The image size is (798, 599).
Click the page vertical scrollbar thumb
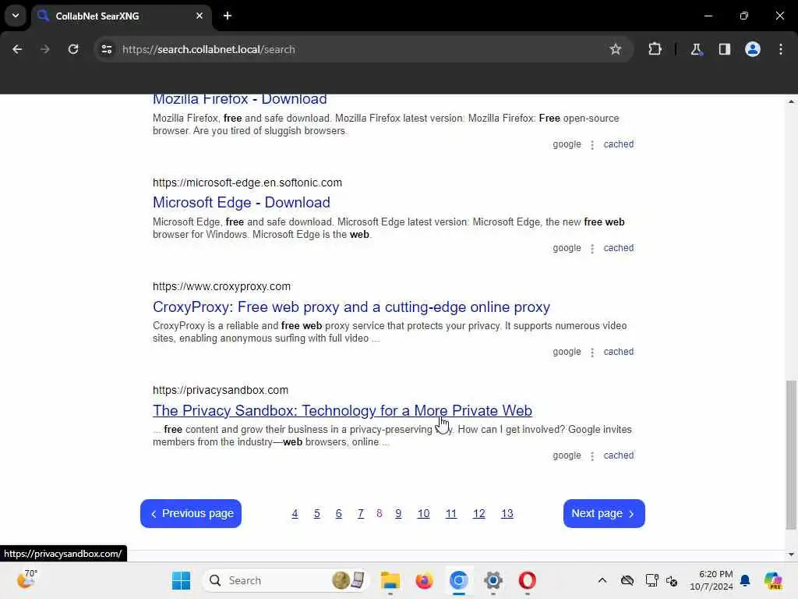(791, 455)
